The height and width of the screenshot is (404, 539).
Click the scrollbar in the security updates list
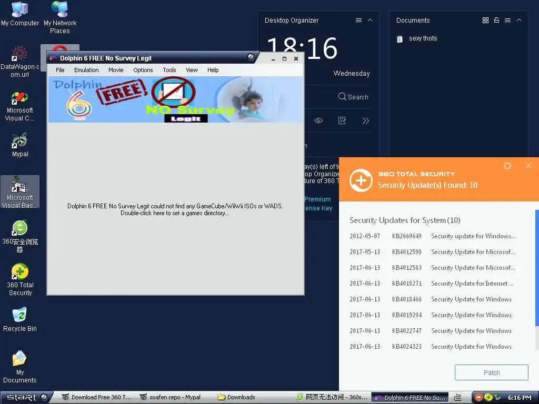tap(537, 268)
